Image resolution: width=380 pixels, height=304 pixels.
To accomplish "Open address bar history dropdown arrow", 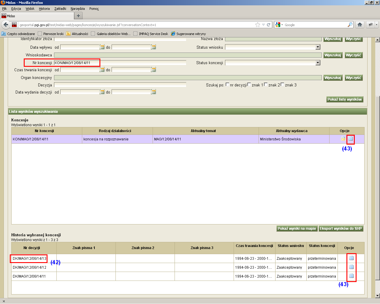I will pyautogui.click(x=263, y=25).
